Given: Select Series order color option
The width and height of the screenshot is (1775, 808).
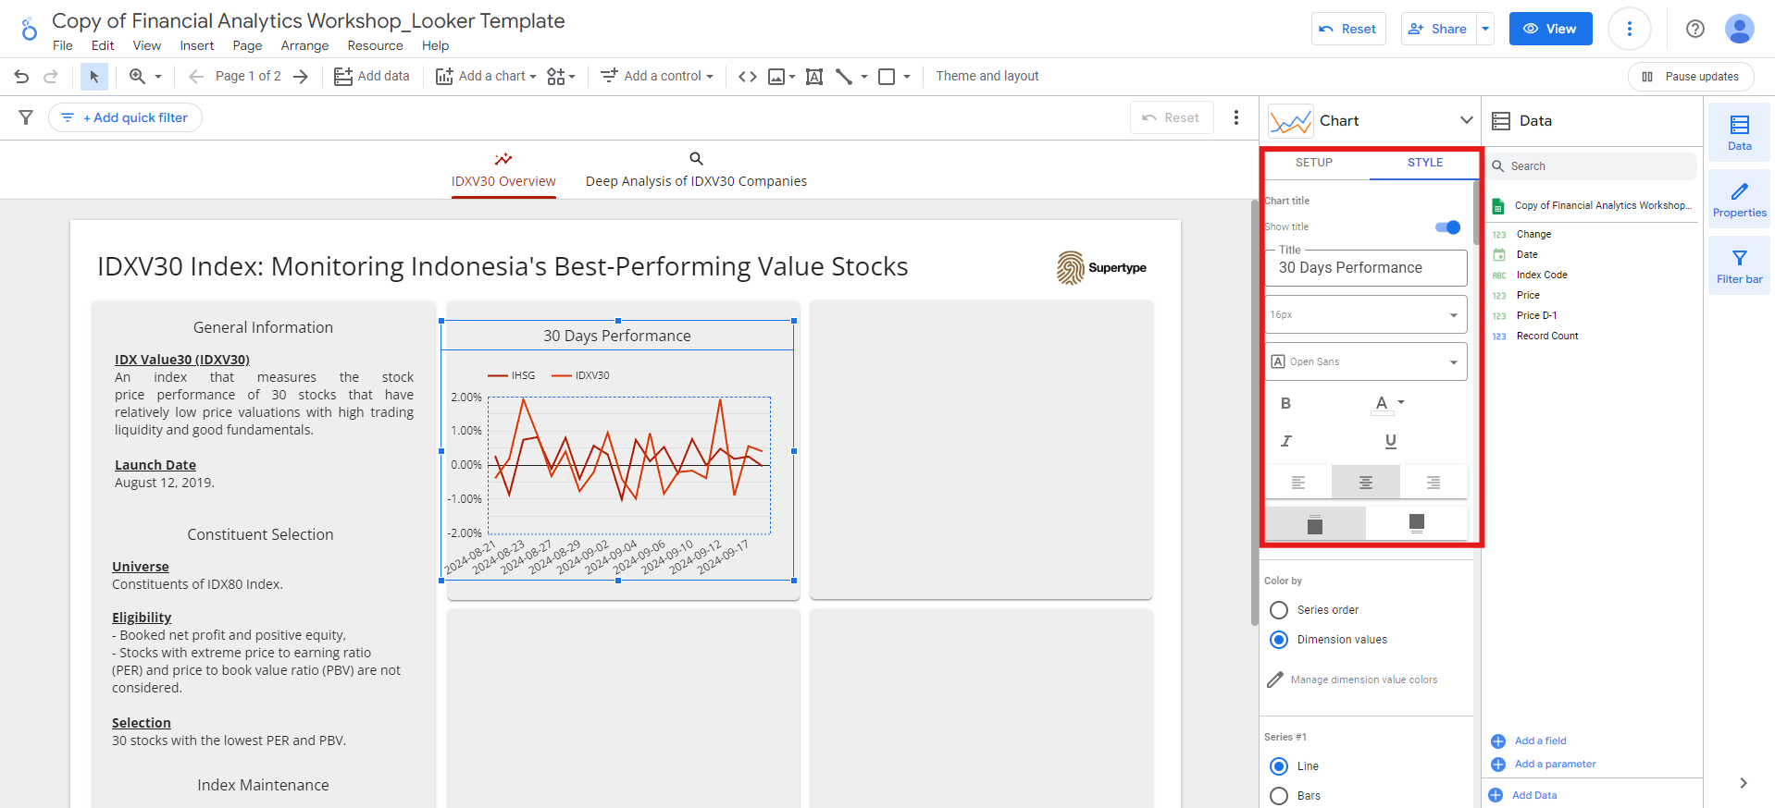Looking at the screenshot, I should click(1279, 610).
